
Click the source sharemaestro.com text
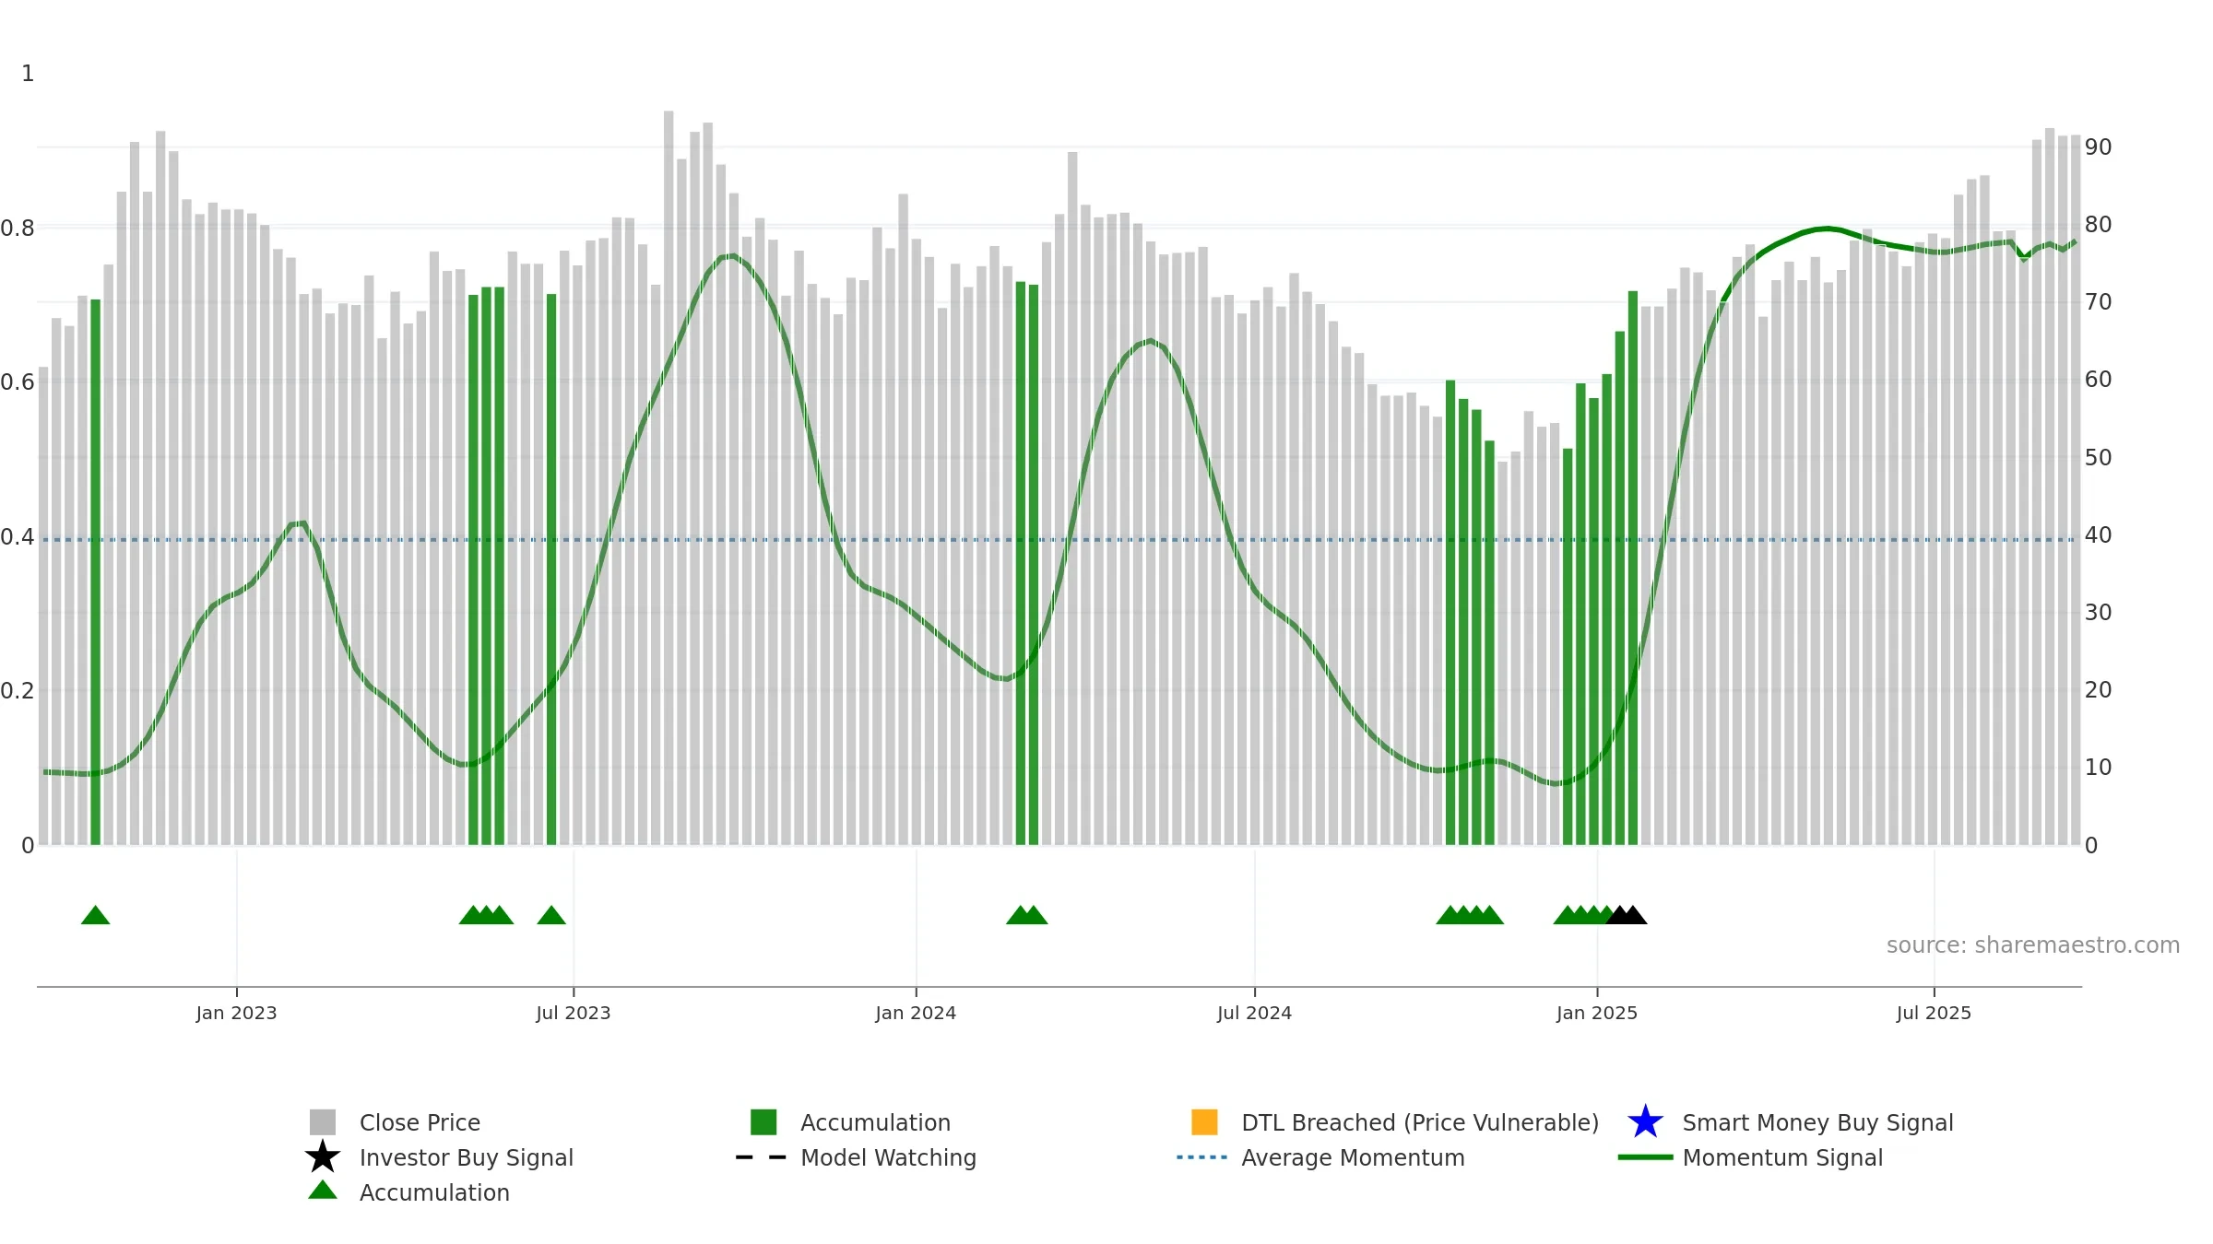[x=2032, y=945]
